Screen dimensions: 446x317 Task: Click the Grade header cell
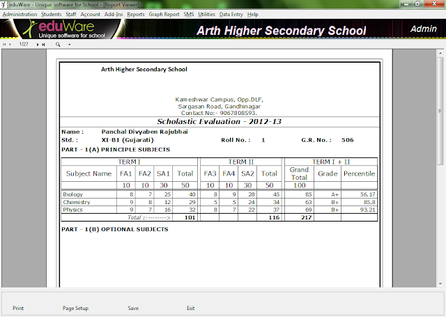click(328, 173)
